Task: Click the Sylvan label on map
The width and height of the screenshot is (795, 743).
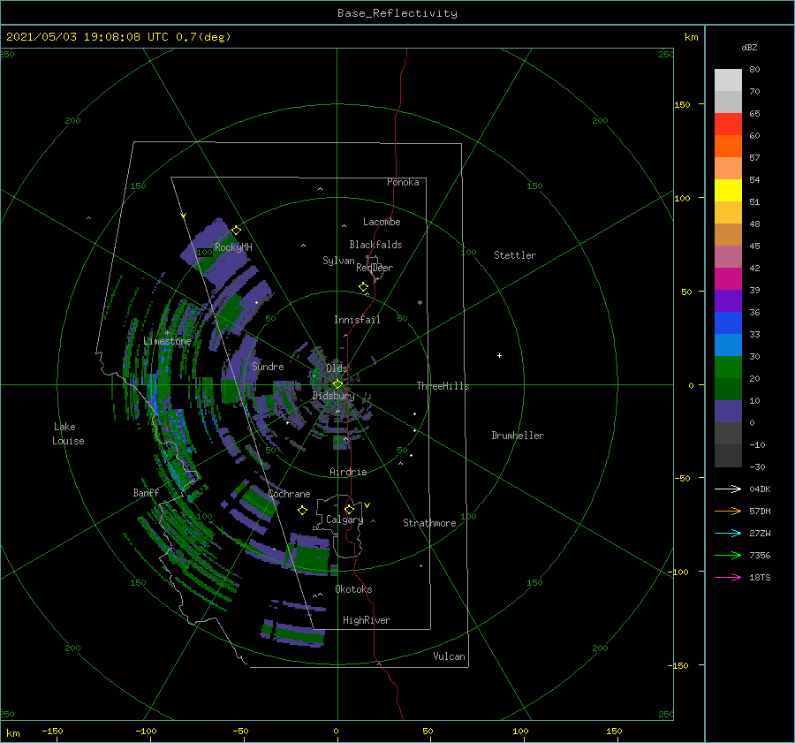Action: [338, 261]
